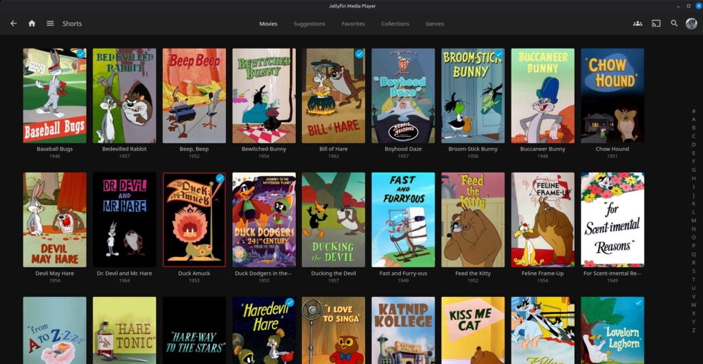Click the Broom-Stick Bunny title link
Image resolution: width=703 pixels, height=364 pixels.
click(473, 149)
